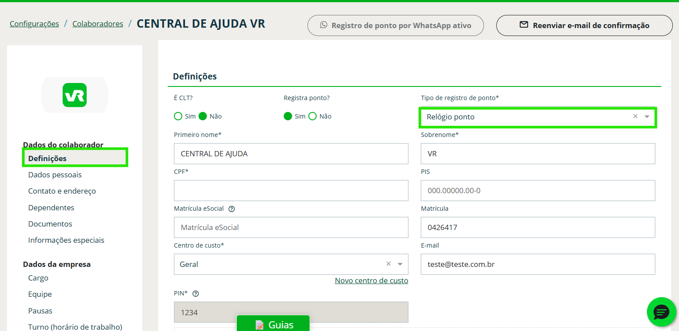Clear the Geral centro de custo selection
The height and width of the screenshot is (331, 679).
point(388,264)
